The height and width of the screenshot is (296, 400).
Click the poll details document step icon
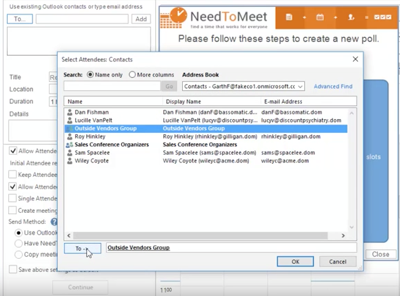(289, 17)
